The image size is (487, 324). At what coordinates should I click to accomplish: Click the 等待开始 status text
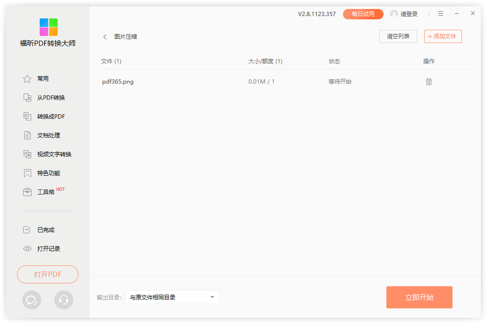340,82
